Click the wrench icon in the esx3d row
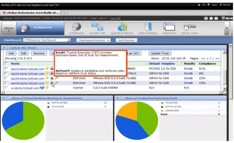The width and height of the screenshot is (234, 143). tap(57, 78)
